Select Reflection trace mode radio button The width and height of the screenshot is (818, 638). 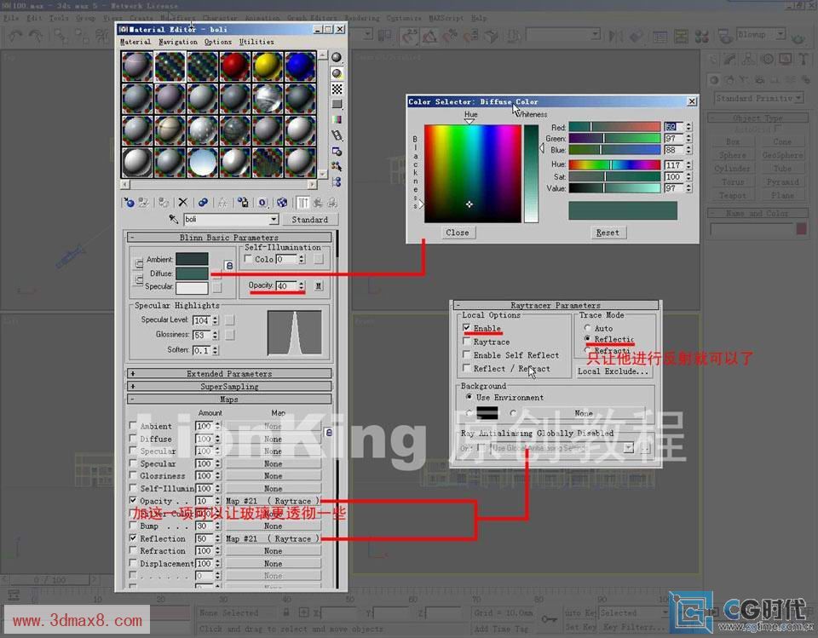587,339
